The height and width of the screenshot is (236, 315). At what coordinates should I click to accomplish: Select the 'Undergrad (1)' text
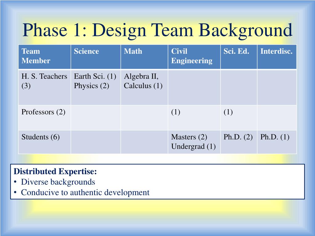click(193, 147)
